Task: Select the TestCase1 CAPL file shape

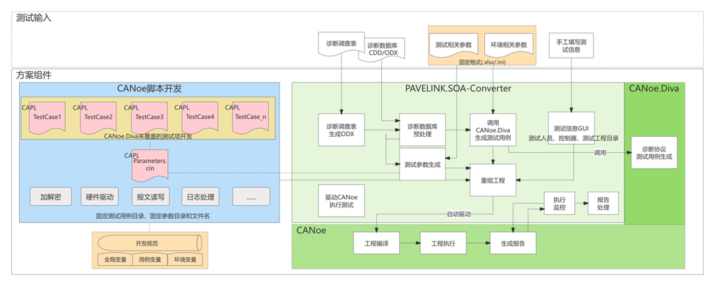Action: click(47, 117)
